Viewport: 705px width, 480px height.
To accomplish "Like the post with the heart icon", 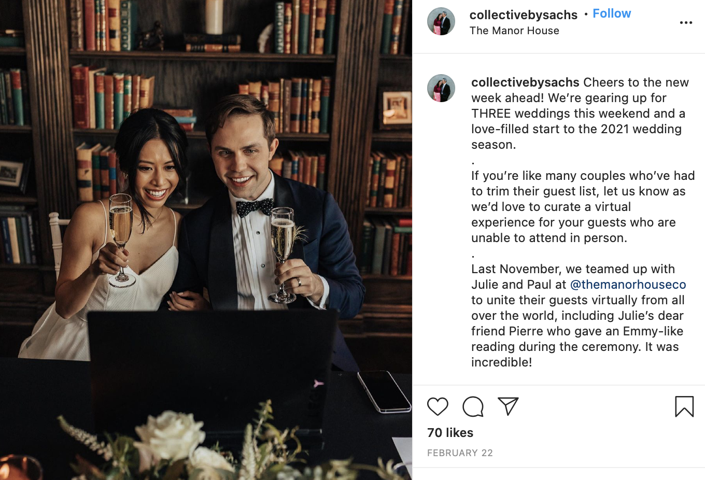I will [x=438, y=406].
